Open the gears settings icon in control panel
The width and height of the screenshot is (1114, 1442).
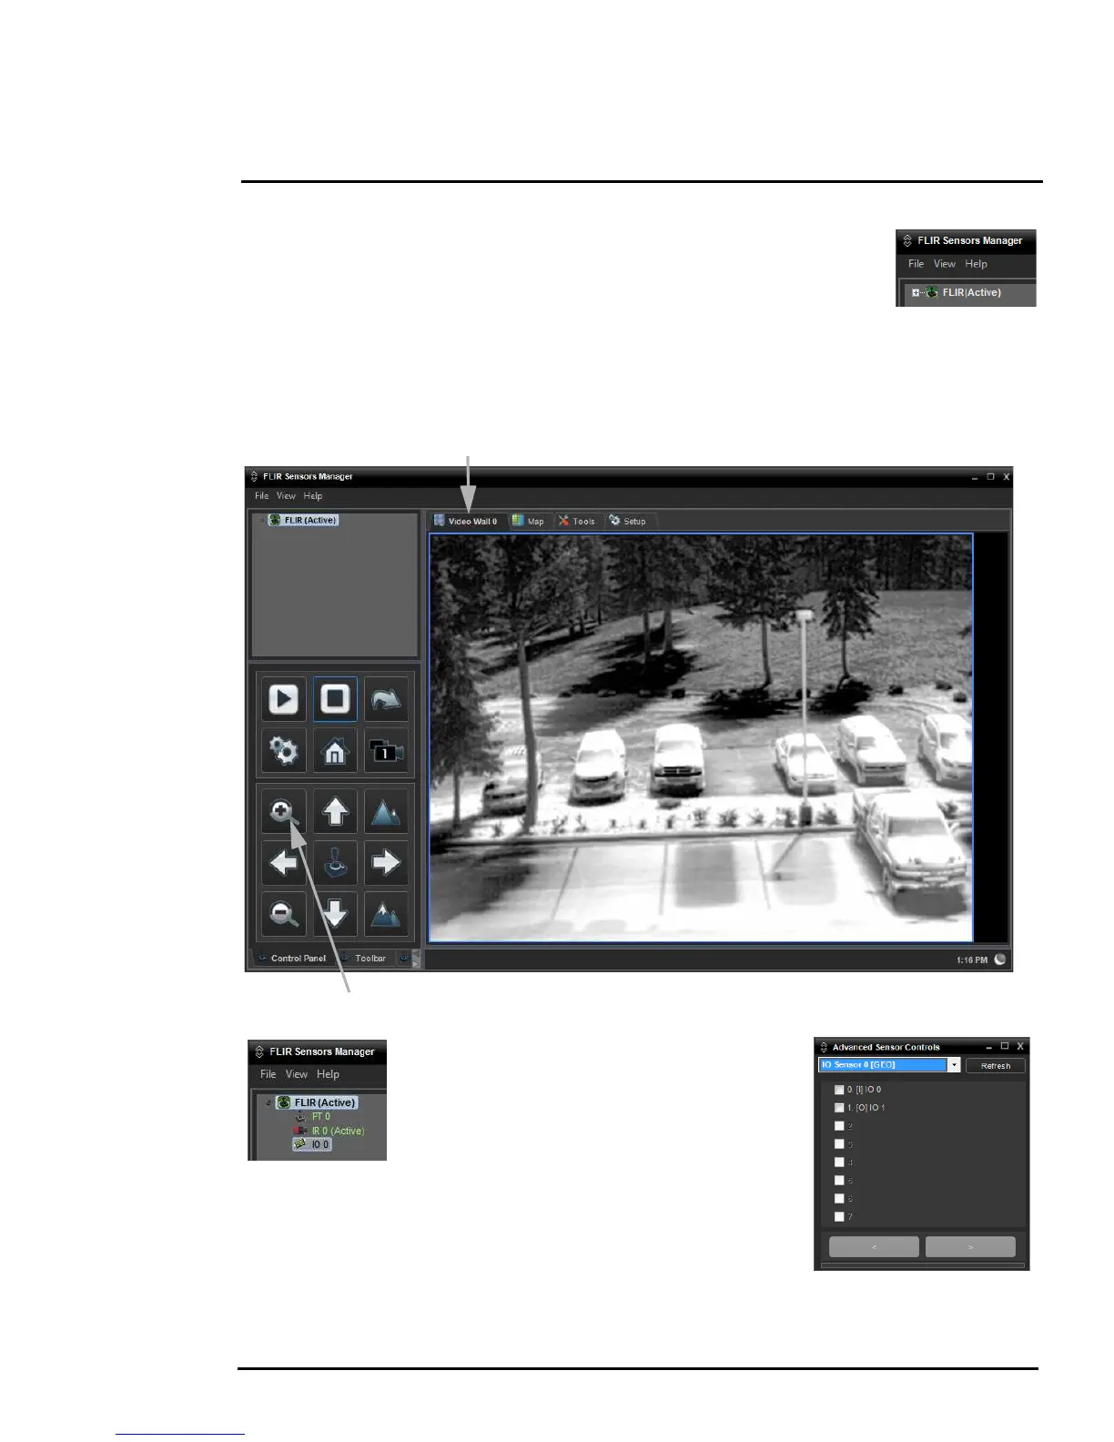[x=283, y=751]
